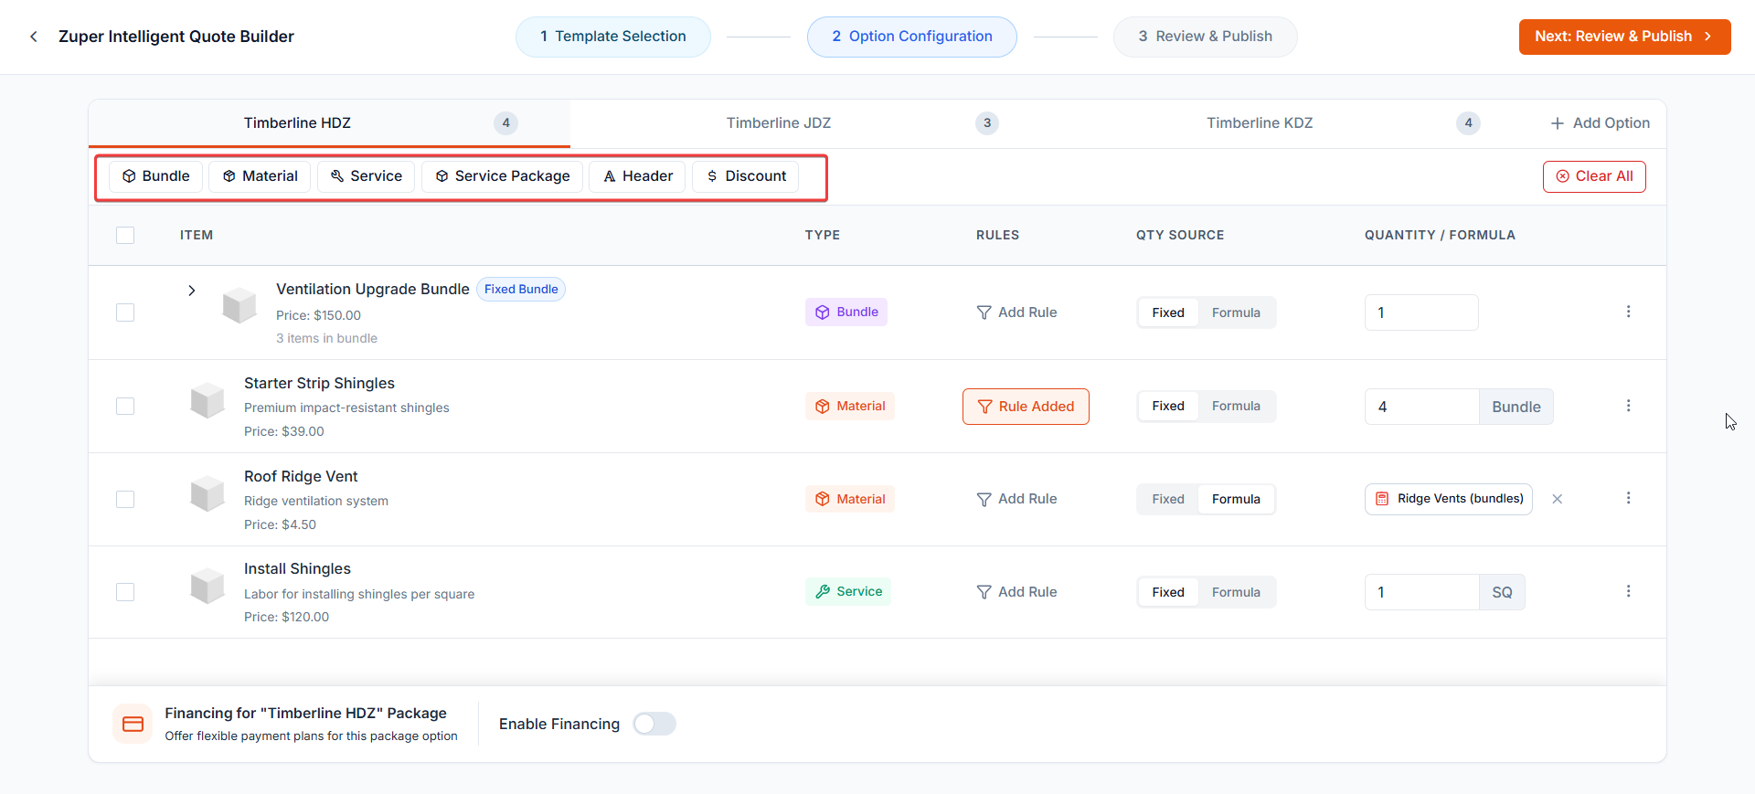1755x794 pixels.
Task: Check the Starter Strip Shingles row
Action: [x=125, y=406]
